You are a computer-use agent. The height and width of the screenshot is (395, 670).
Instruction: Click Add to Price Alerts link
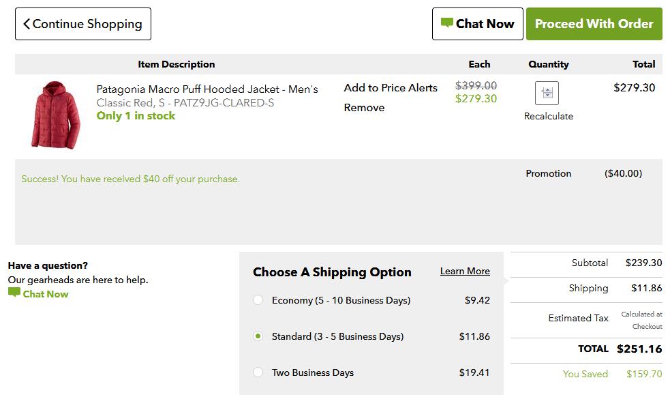click(x=391, y=87)
